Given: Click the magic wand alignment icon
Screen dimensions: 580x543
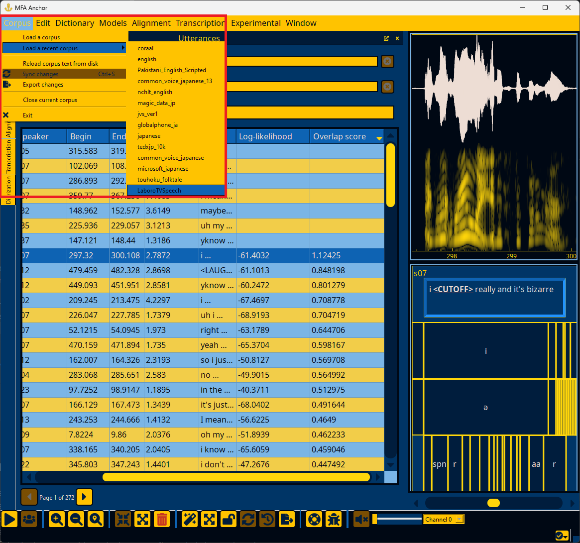Looking at the screenshot, I should click(189, 519).
